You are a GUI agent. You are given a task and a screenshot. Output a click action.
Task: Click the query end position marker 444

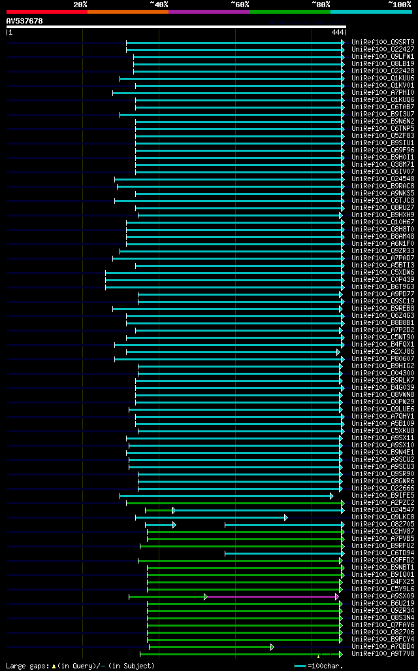coord(338,33)
